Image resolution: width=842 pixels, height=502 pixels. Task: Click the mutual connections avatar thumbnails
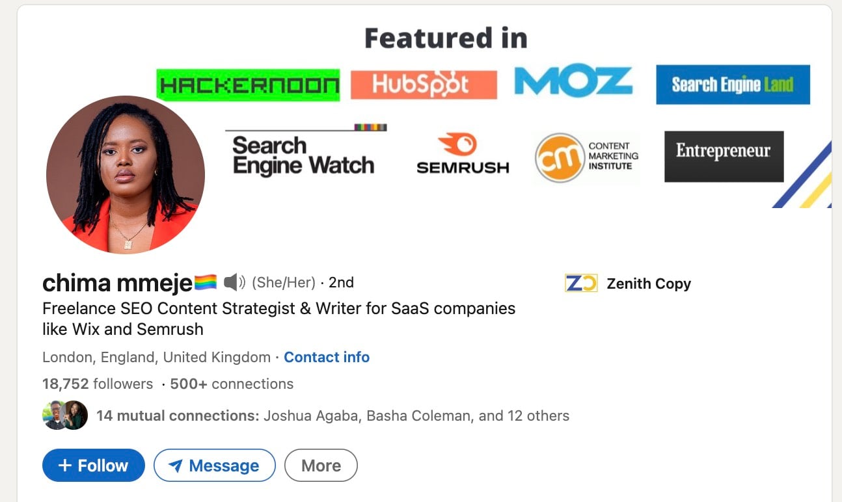click(65, 415)
